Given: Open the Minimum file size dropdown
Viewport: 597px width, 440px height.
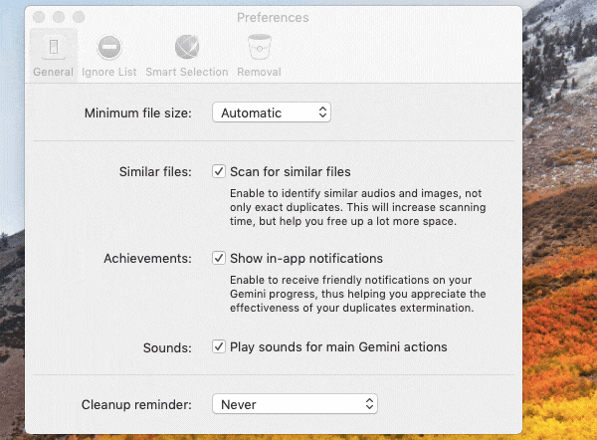Looking at the screenshot, I should pyautogui.click(x=272, y=112).
